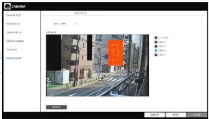Image resolution: width=209 pixels, height=119 pixels.
Task: Open the PTZ Setup menu item
Action: [x=12, y=50]
